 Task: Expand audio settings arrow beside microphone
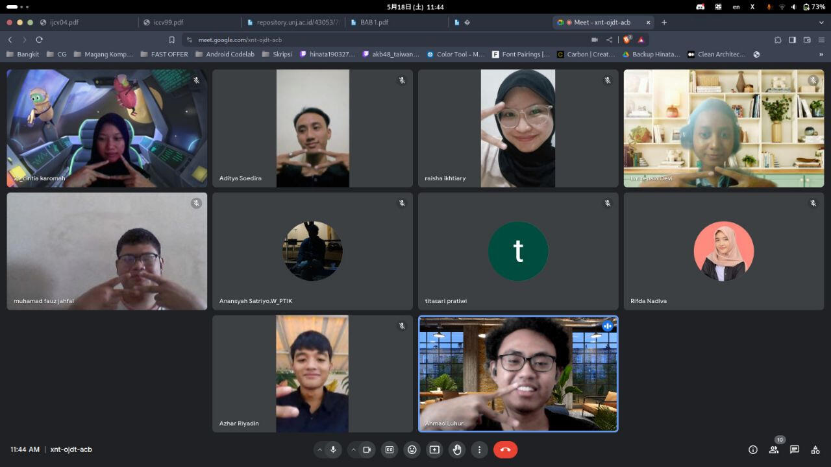coord(319,449)
